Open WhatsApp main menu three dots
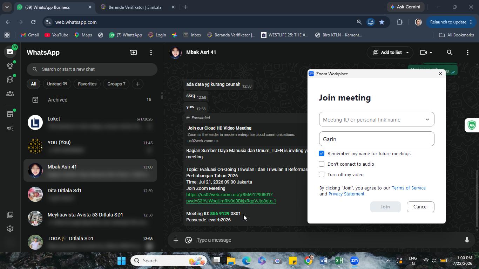Viewport: 479px width, 269px height. click(x=151, y=53)
